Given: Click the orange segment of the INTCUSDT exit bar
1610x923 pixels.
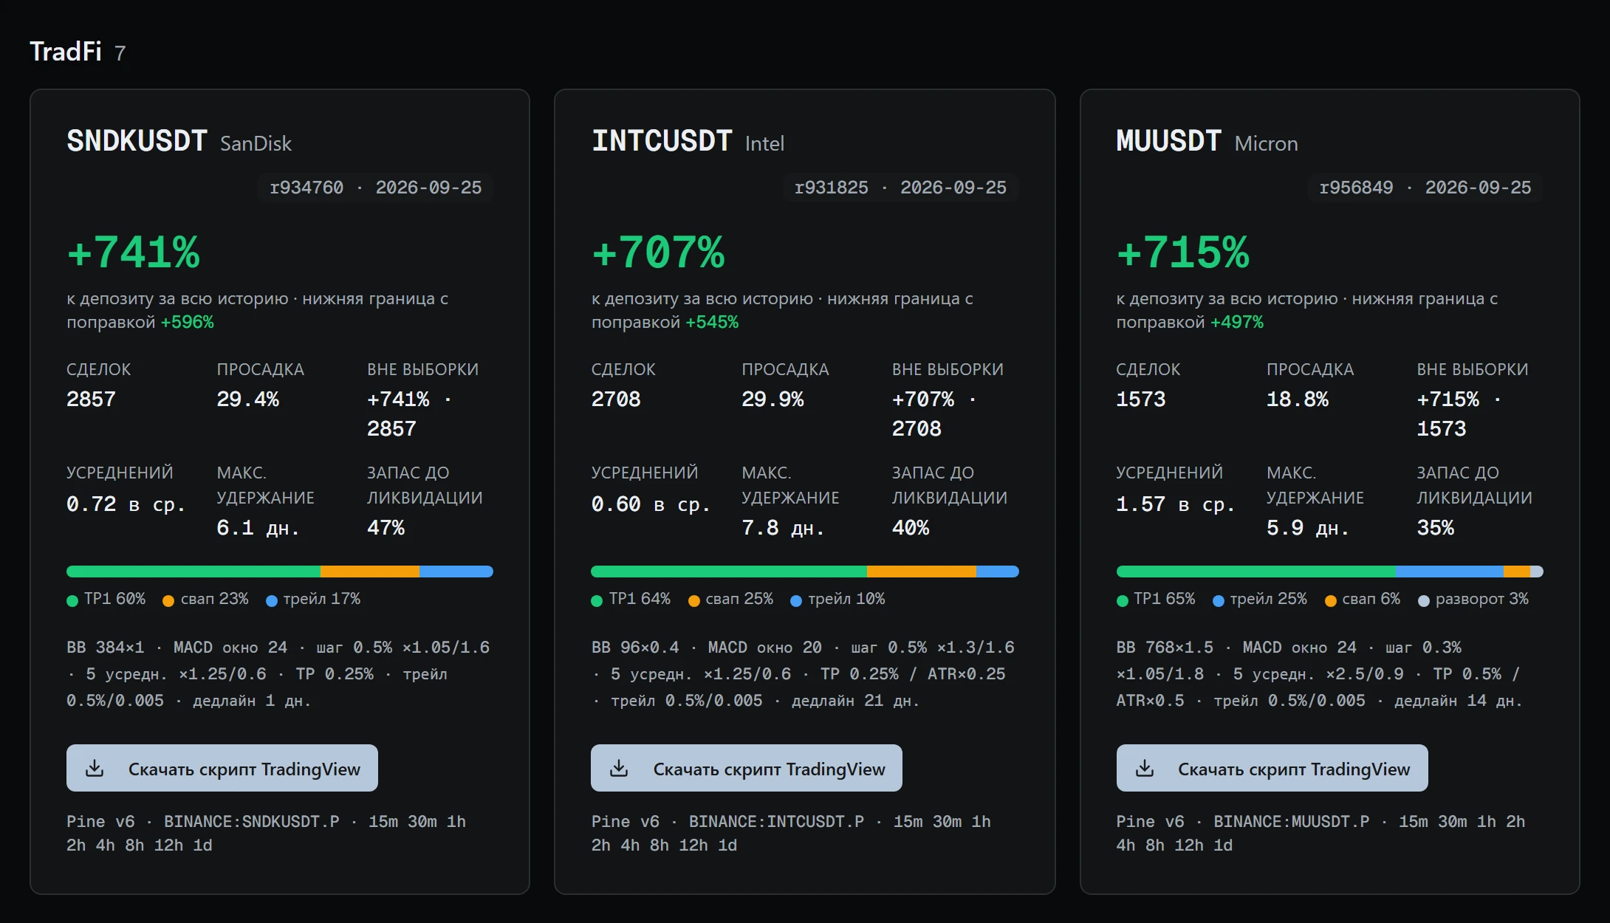Looking at the screenshot, I should [921, 572].
